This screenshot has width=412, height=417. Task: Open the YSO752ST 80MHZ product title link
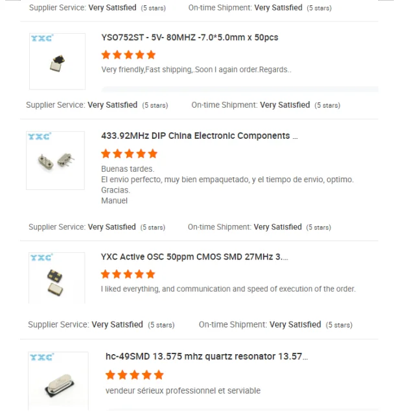[x=190, y=38]
